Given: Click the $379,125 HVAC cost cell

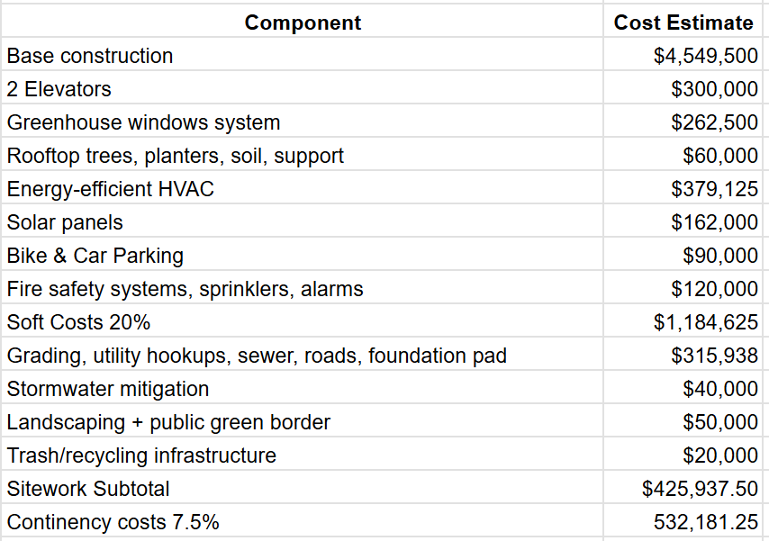Looking at the screenshot, I should (683, 189).
